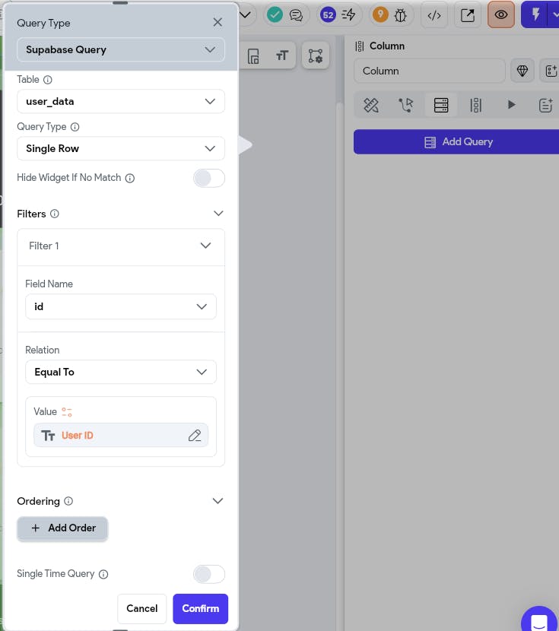This screenshot has width=559, height=631.
Task: Show info tooltip for Table
Action: pyautogui.click(x=47, y=80)
